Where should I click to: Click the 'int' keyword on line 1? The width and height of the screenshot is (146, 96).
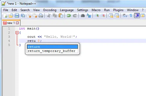(22, 28)
